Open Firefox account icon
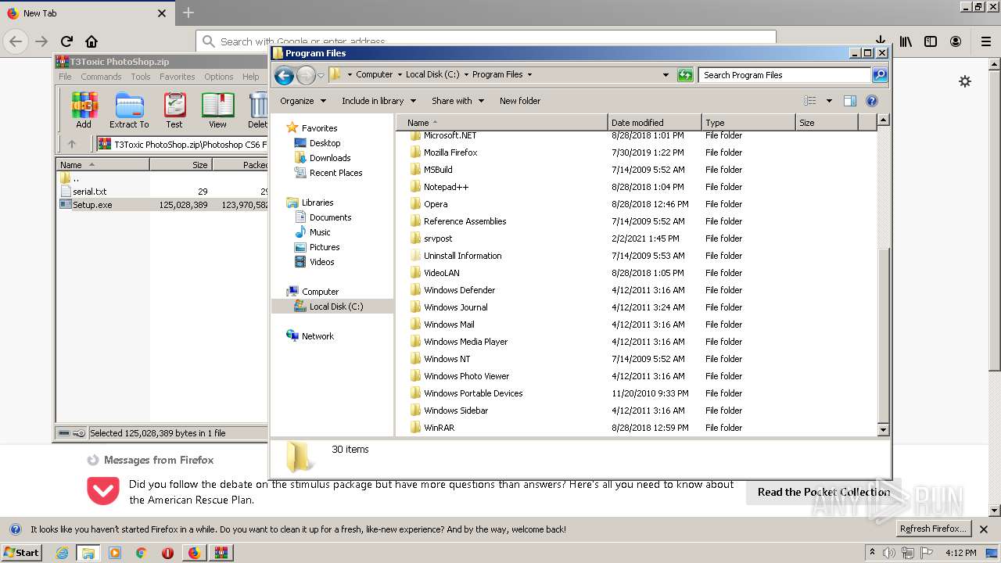 tap(956, 41)
